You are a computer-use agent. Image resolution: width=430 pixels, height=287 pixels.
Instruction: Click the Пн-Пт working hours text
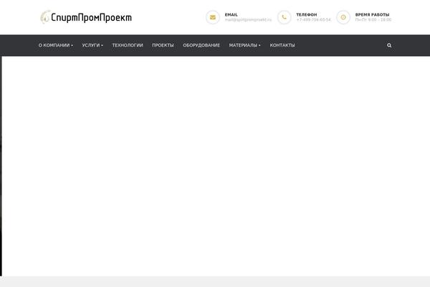[373, 20]
